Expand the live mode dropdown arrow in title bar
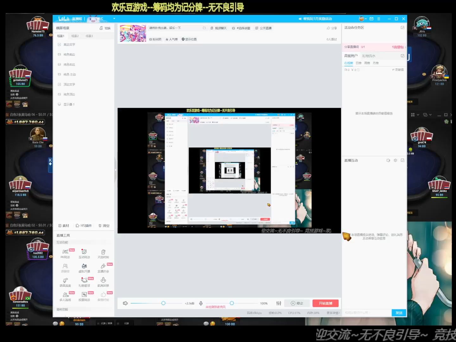 coord(114,19)
